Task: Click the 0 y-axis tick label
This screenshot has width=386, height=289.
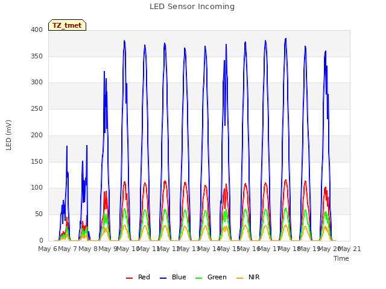Action: click(41, 240)
